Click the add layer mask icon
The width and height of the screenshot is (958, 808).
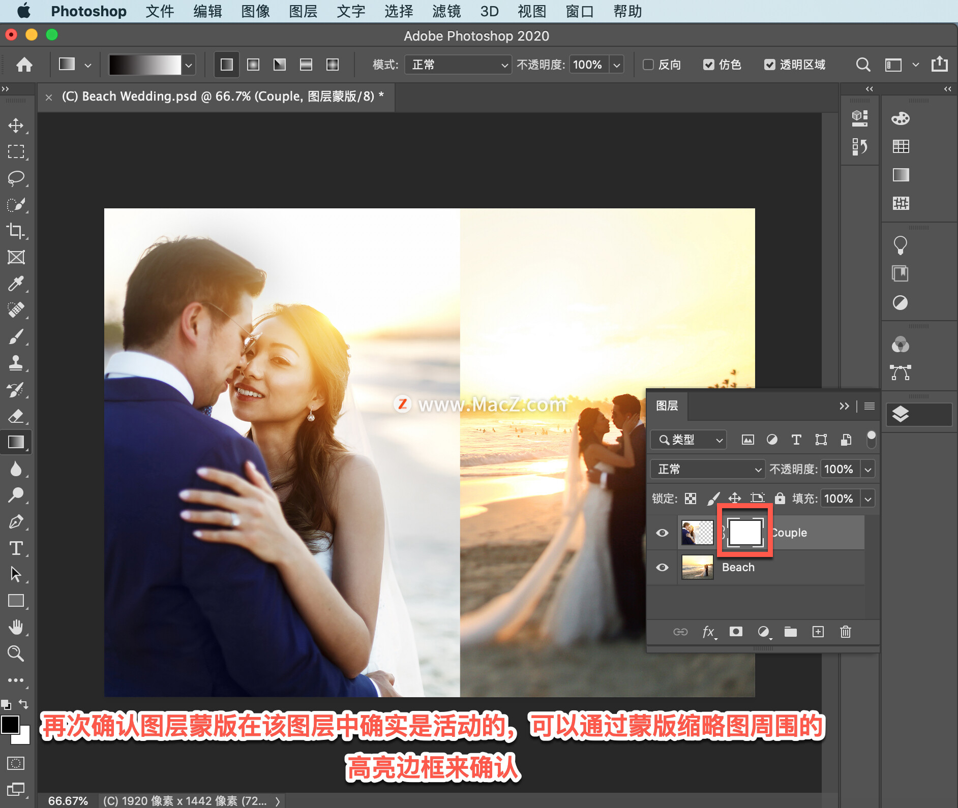tap(736, 632)
